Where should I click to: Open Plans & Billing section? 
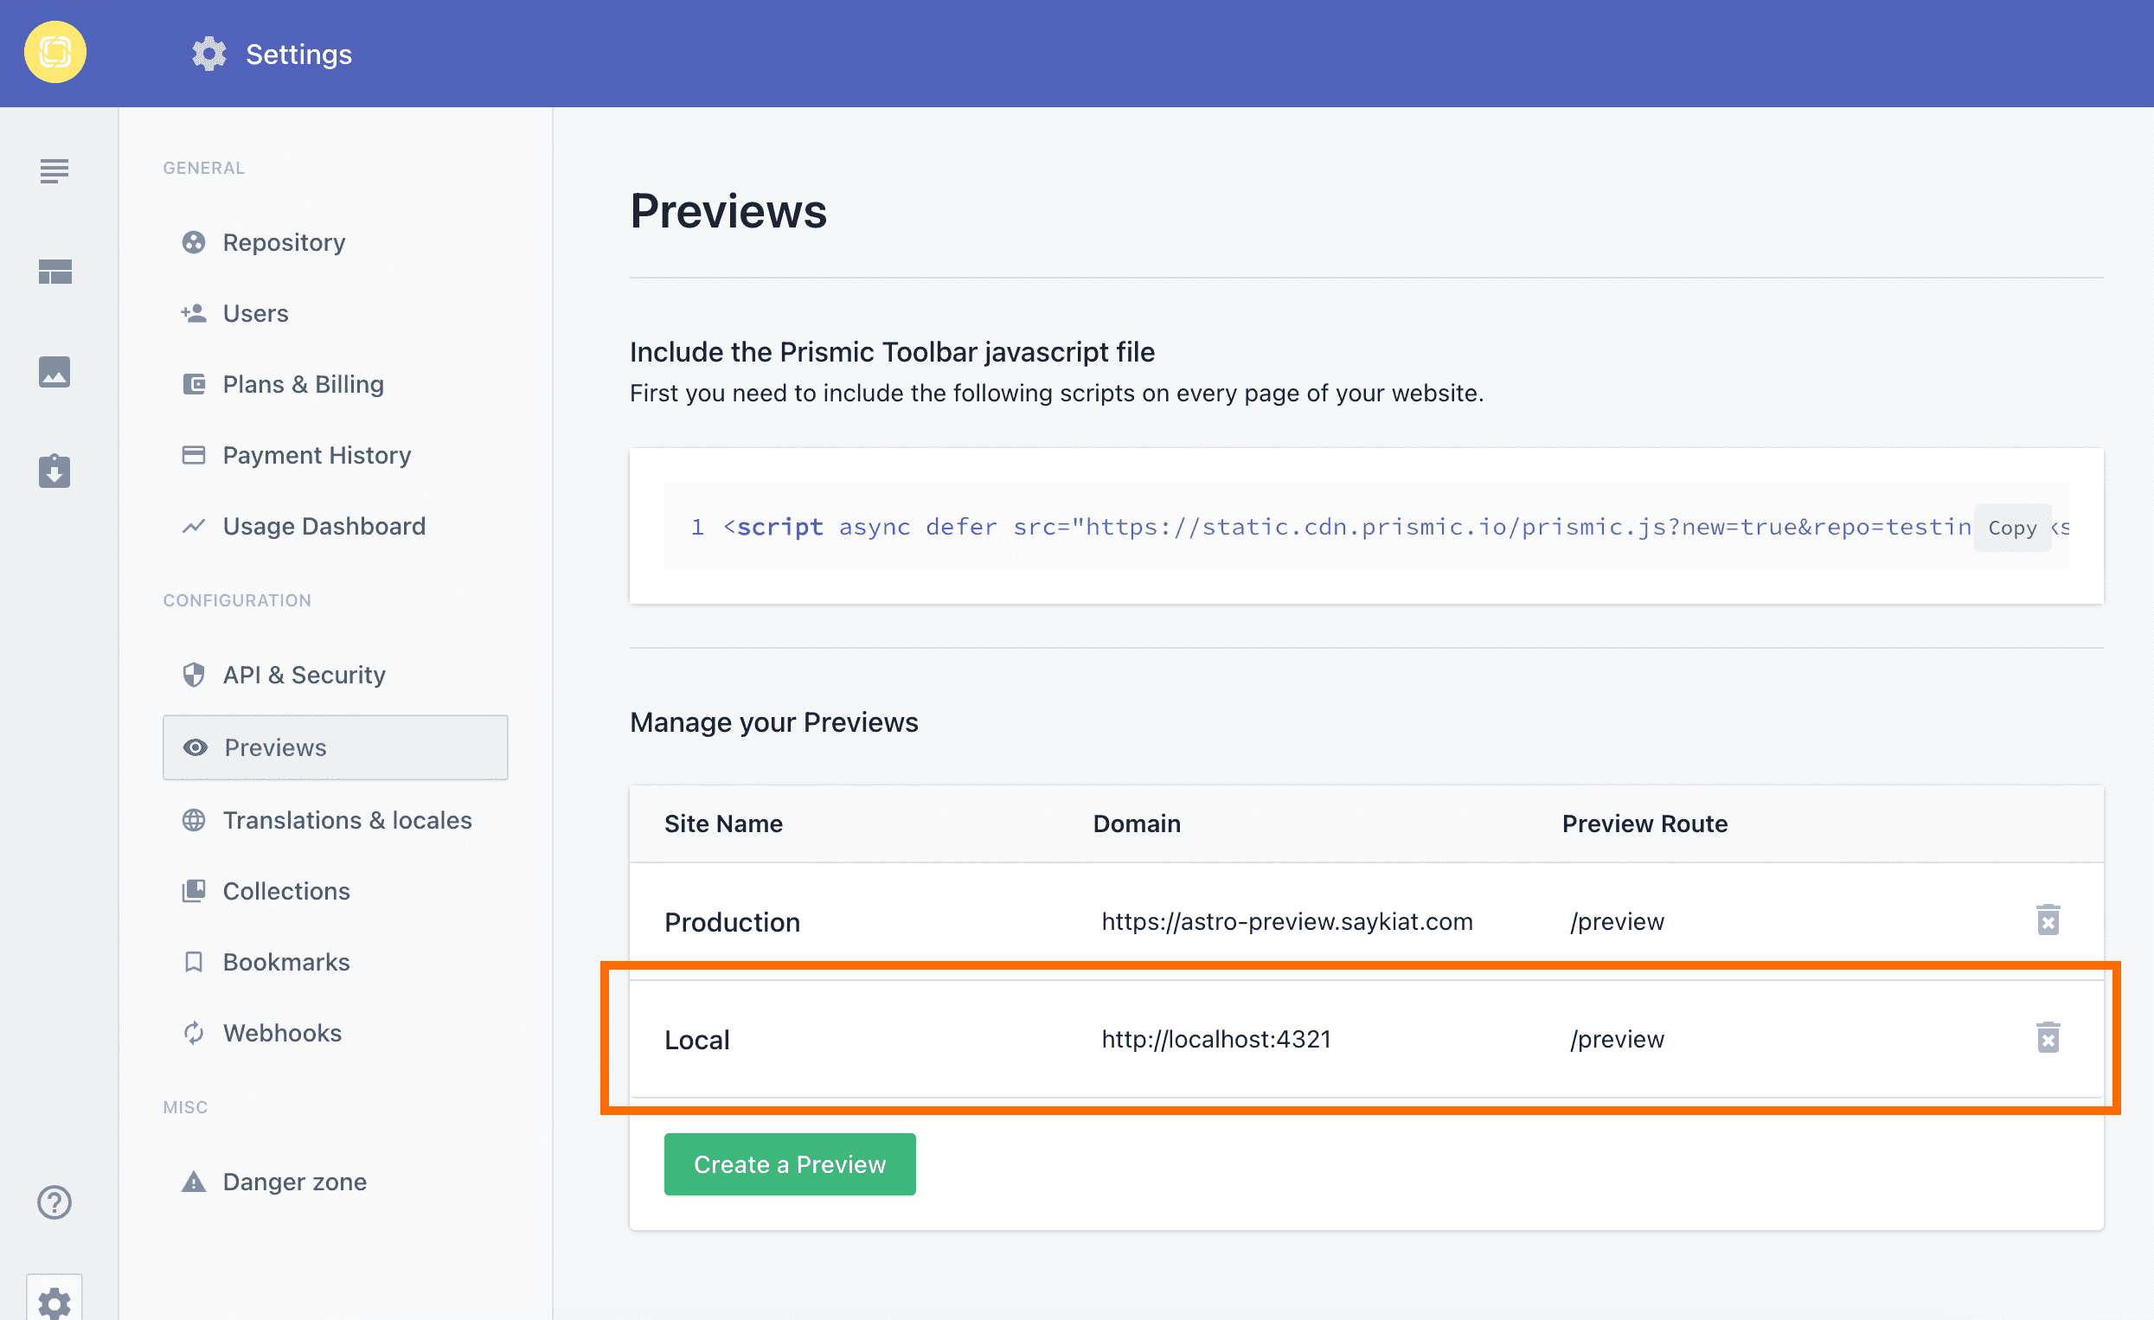point(303,384)
